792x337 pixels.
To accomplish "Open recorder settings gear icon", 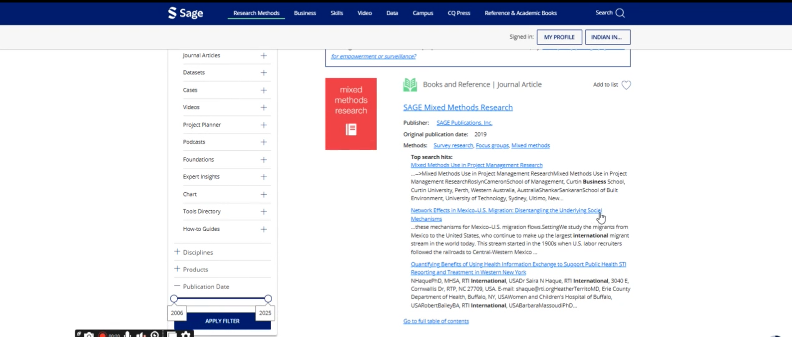I will coord(186,335).
